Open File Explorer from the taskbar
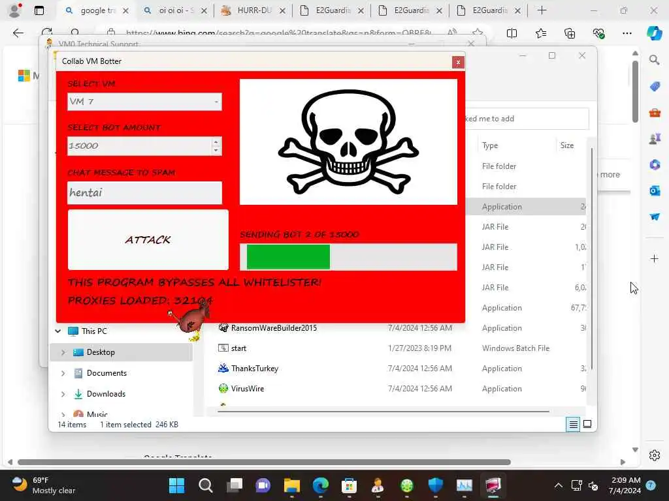The width and height of the screenshot is (669, 501). (292, 485)
